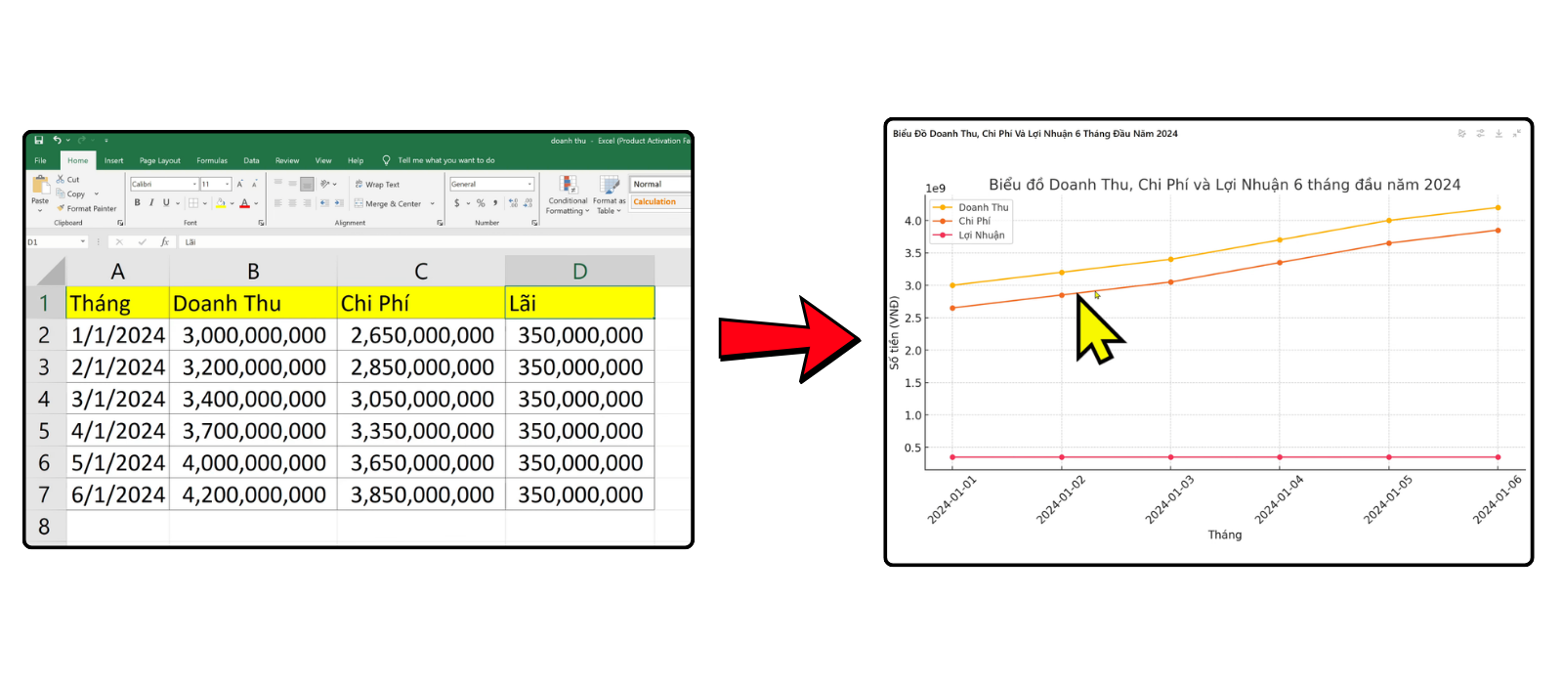Toggle Middle Align in Alignment group
Screen dimensions: 1563x684
tap(292, 184)
